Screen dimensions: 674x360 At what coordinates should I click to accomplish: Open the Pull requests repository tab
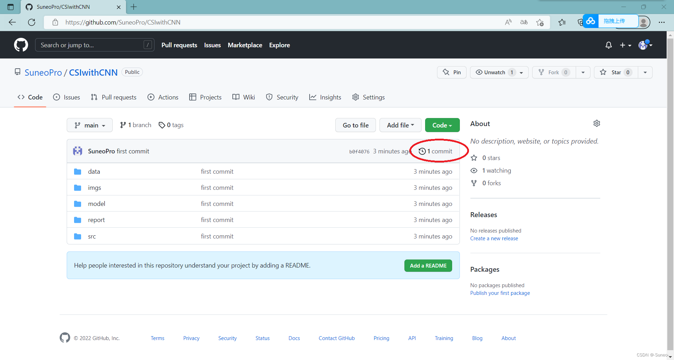[114, 97]
